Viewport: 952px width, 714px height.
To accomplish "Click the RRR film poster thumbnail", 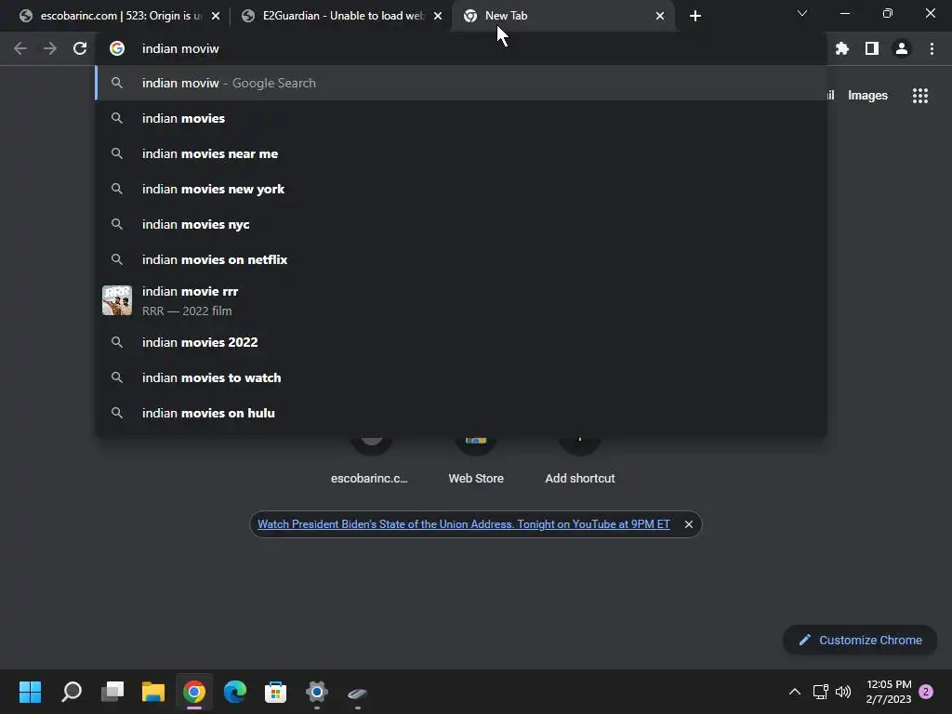I will coord(116,300).
